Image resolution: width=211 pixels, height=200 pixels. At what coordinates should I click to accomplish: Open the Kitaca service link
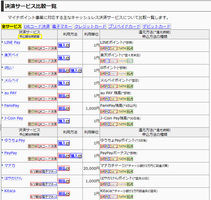10,191
